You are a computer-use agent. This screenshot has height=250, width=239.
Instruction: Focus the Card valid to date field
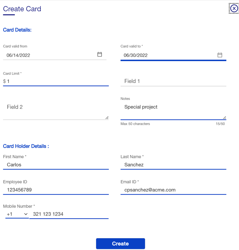pos(168,55)
